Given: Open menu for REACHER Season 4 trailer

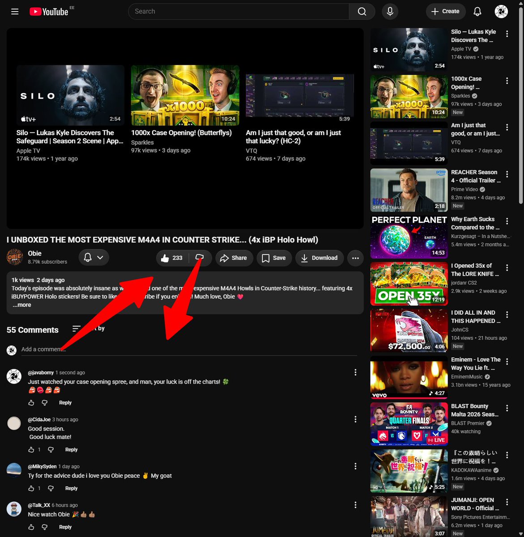Looking at the screenshot, I should (x=507, y=175).
